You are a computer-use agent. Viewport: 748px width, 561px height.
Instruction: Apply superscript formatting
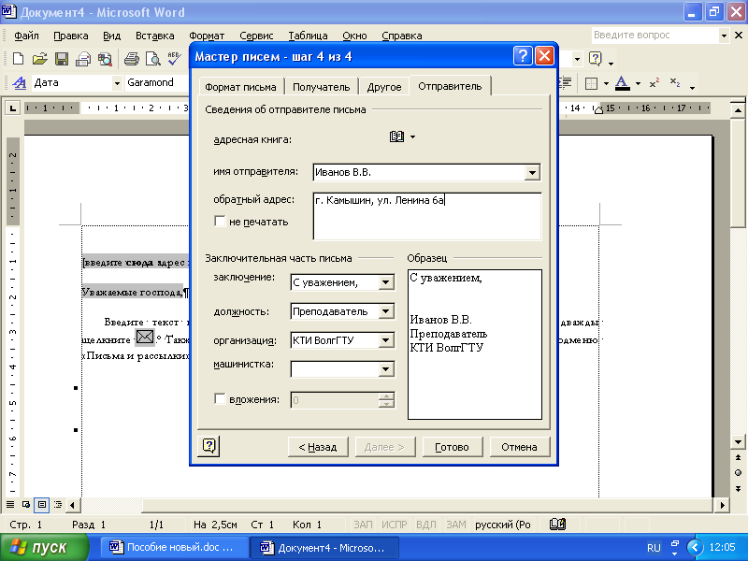click(x=654, y=83)
